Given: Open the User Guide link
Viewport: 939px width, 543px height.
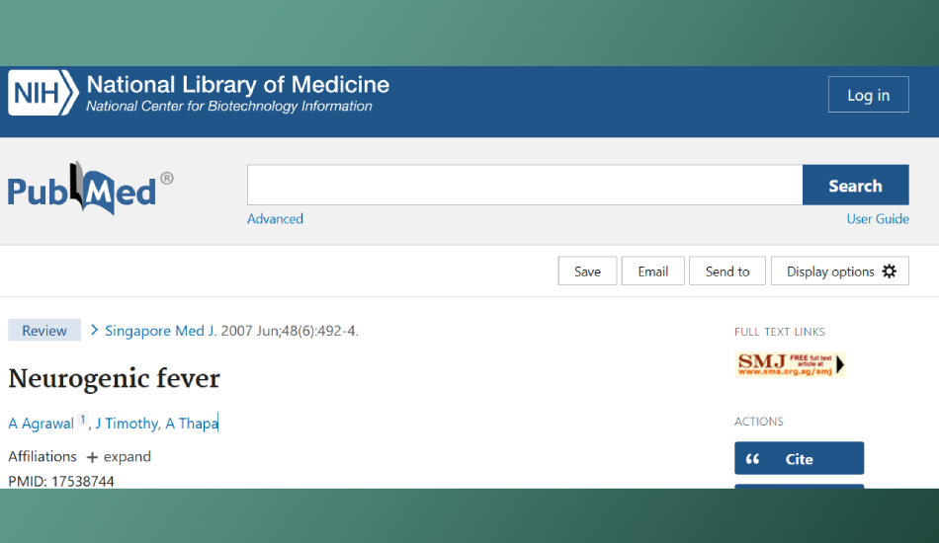Looking at the screenshot, I should pos(878,219).
